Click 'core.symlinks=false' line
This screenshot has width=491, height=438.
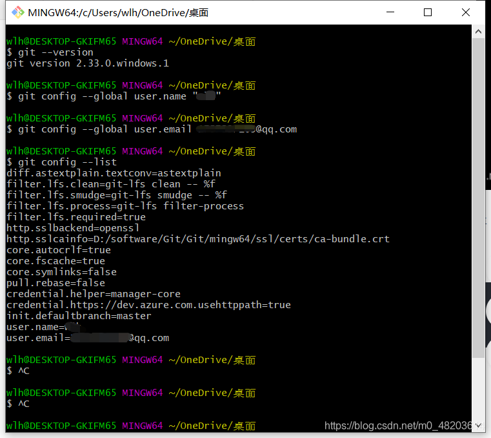coord(61,272)
